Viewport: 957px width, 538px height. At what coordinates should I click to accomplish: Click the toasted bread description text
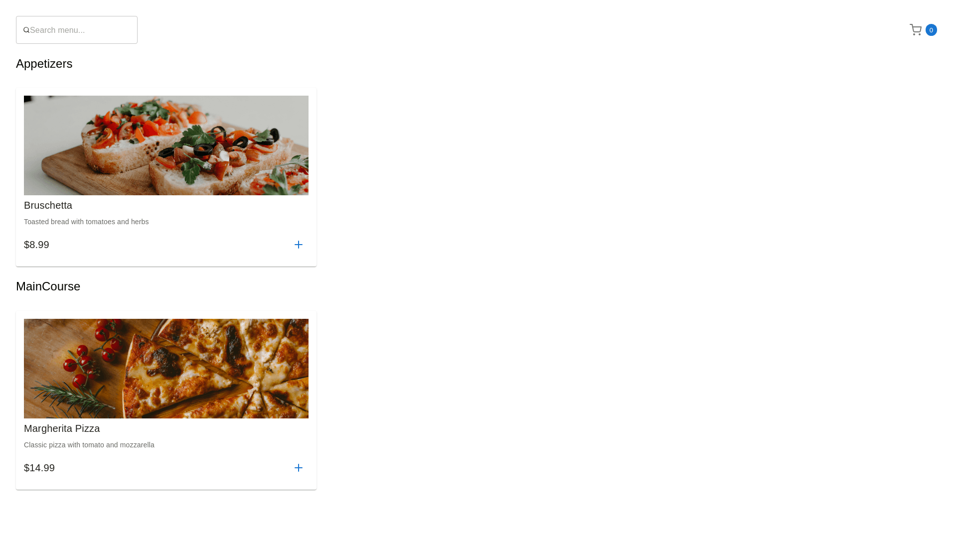86,222
